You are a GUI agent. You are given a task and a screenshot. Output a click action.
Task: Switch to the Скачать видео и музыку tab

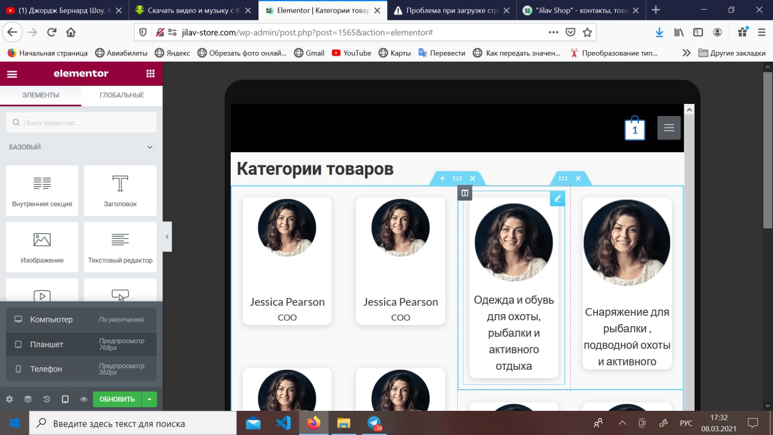coord(194,10)
